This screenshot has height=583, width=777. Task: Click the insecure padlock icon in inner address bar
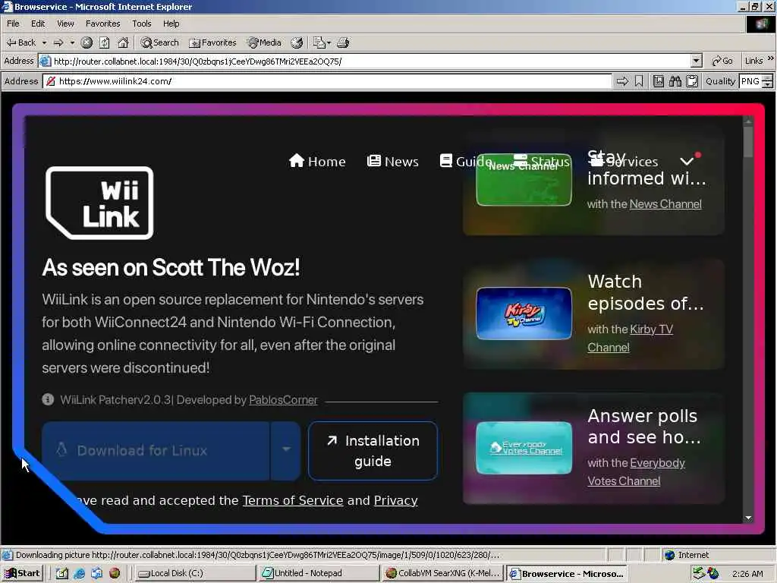pos(51,81)
